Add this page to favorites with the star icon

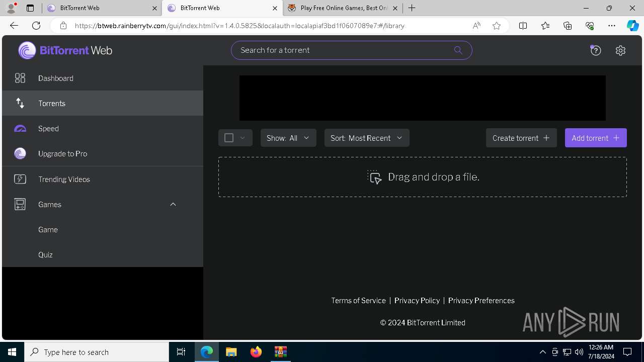497,26
